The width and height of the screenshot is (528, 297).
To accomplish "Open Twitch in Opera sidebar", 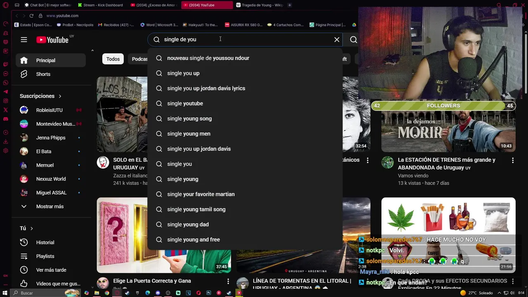I will [5, 64].
